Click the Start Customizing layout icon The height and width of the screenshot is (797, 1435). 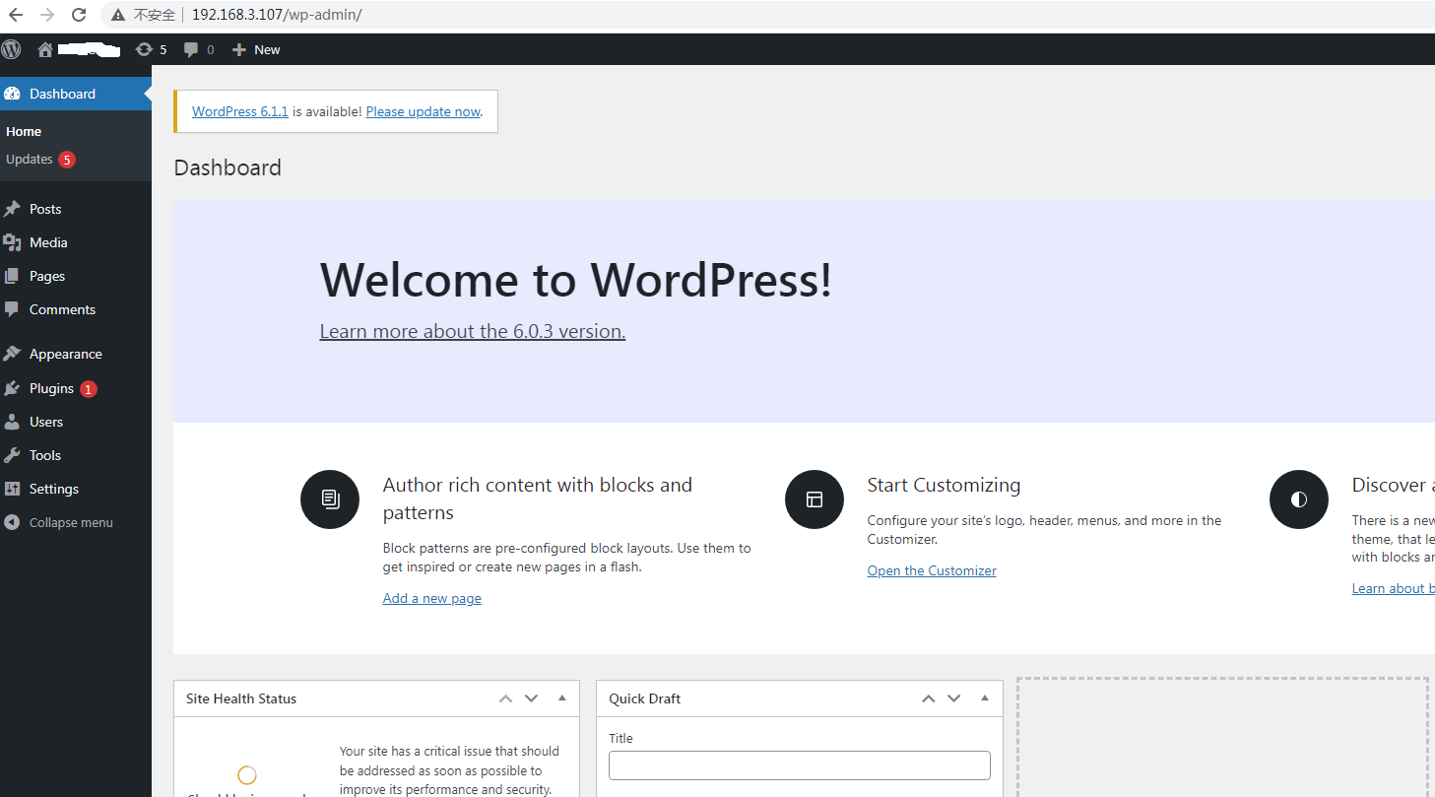(x=815, y=499)
